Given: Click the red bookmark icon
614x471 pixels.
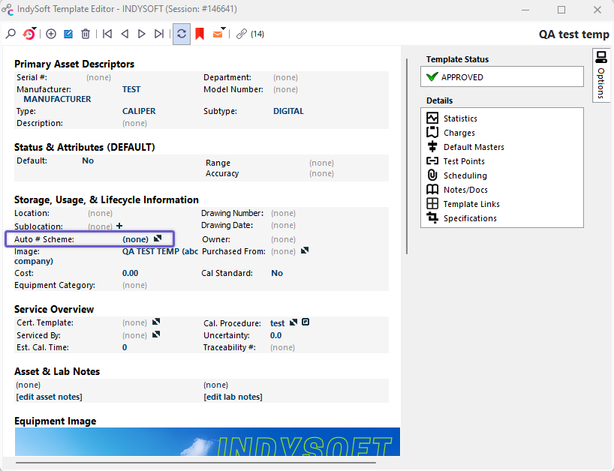Looking at the screenshot, I should 200,34.
